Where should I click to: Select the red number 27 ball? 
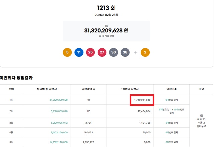102,52
